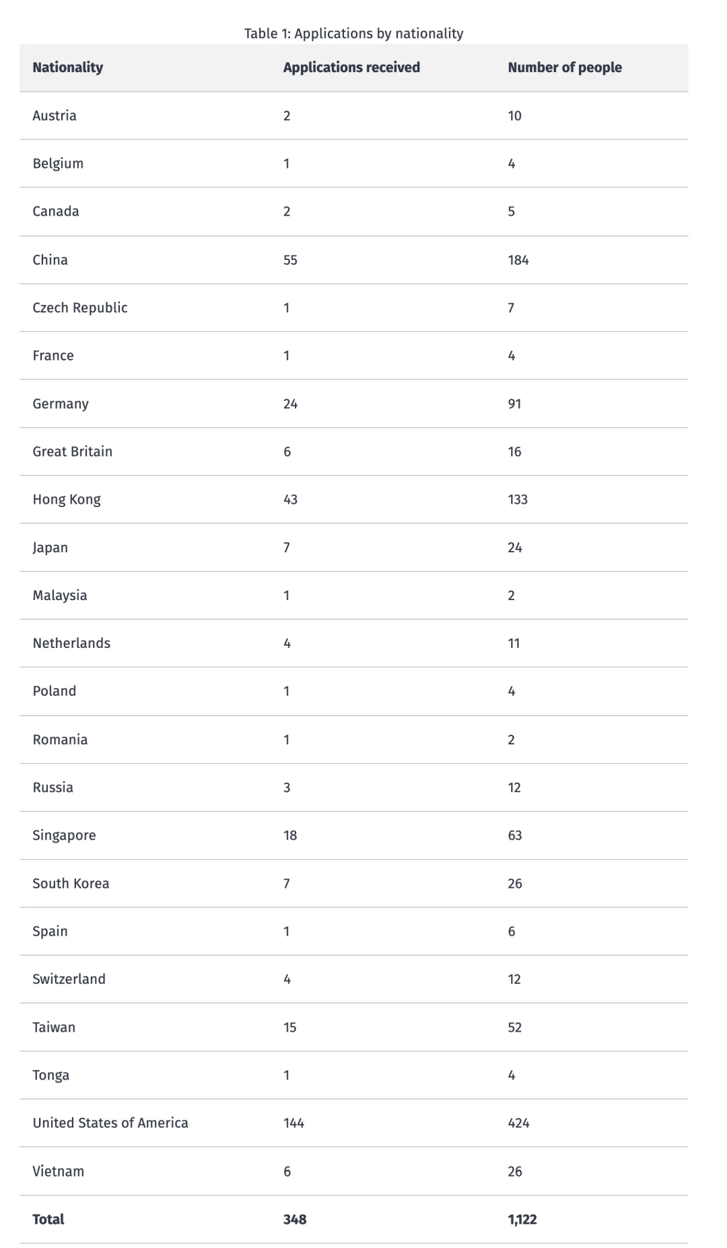The image size is (727, 1248).
Task: Select the Great Britain row label
Action: pos(73,452)
